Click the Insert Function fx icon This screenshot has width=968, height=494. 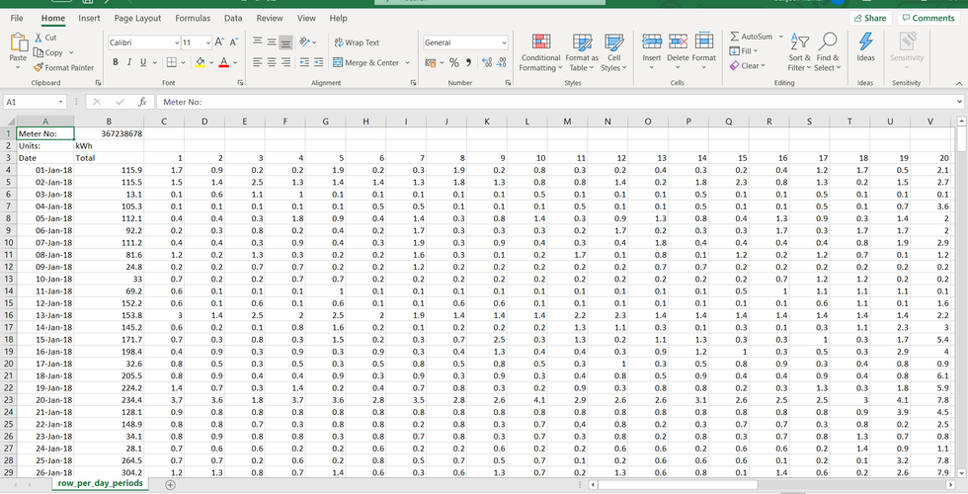[142, 102]
